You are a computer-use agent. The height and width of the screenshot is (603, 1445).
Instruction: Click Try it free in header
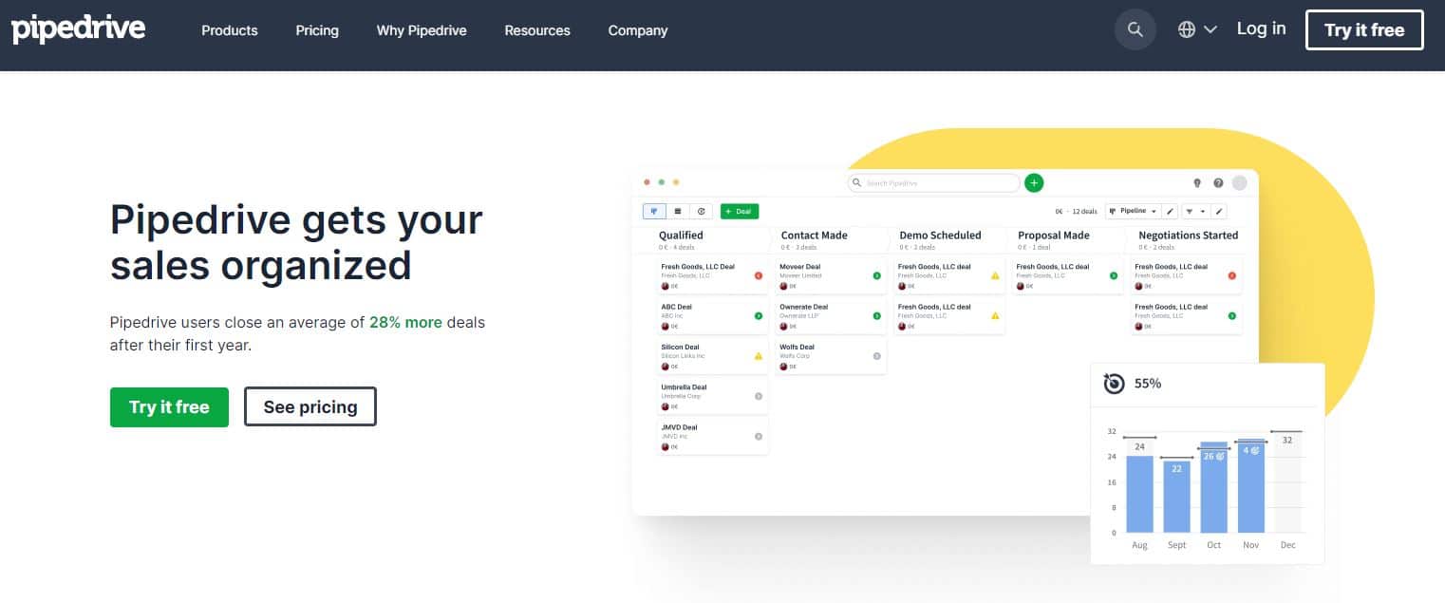(1364, 29)
